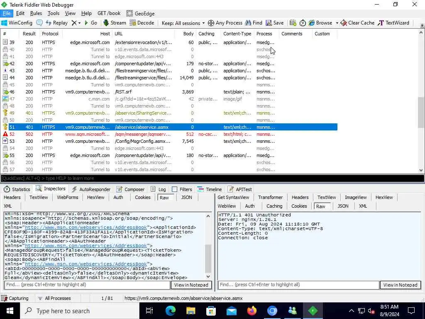This screenshot has height=319, width=425.
Task: Click the WinConfig toolbar button
Action: click(x=17, y=23)
